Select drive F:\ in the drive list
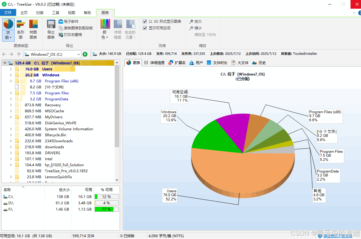 tap(61, 209)
